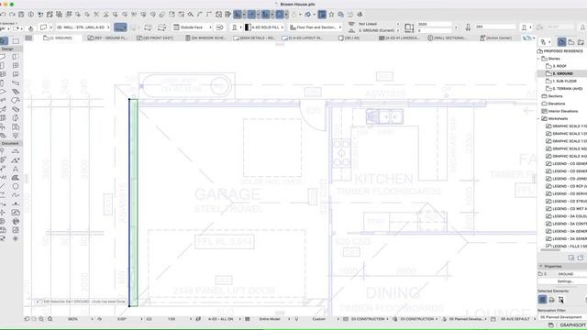Select the Text tool (A) in the toolbox
Image resolution: width=587 pixels, height=330 pixels.
pos(16,169)
